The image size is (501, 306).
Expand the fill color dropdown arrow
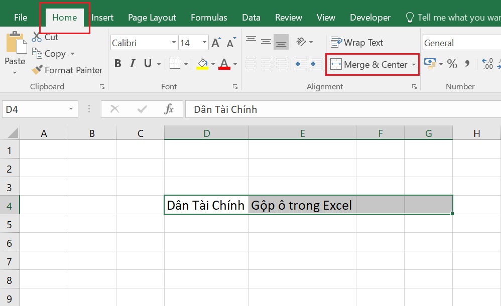click(x=213, y=64)
